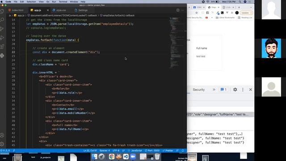
Task: Open Trash in the Dock
Action: point(157,157)
